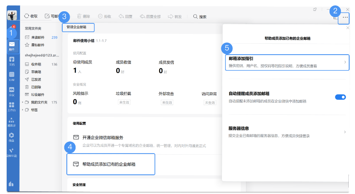The width and height of the screenshot is (355, 194).
Task: Expand the 标签 tree item
Action: tap(23, 110)
